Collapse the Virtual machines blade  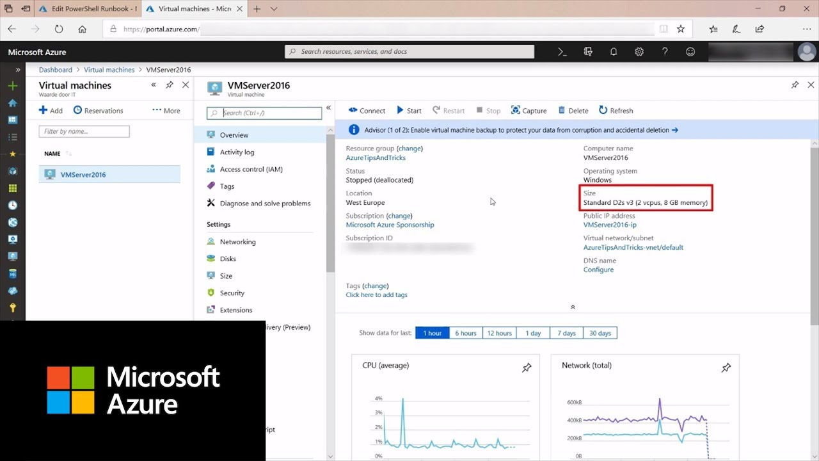[154, 85]
